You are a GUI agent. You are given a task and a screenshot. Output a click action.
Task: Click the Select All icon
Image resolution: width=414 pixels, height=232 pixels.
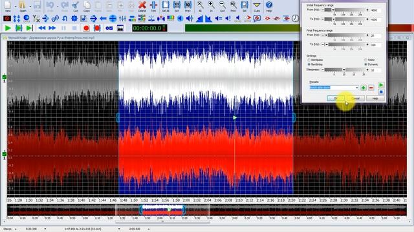click(166, 6)
